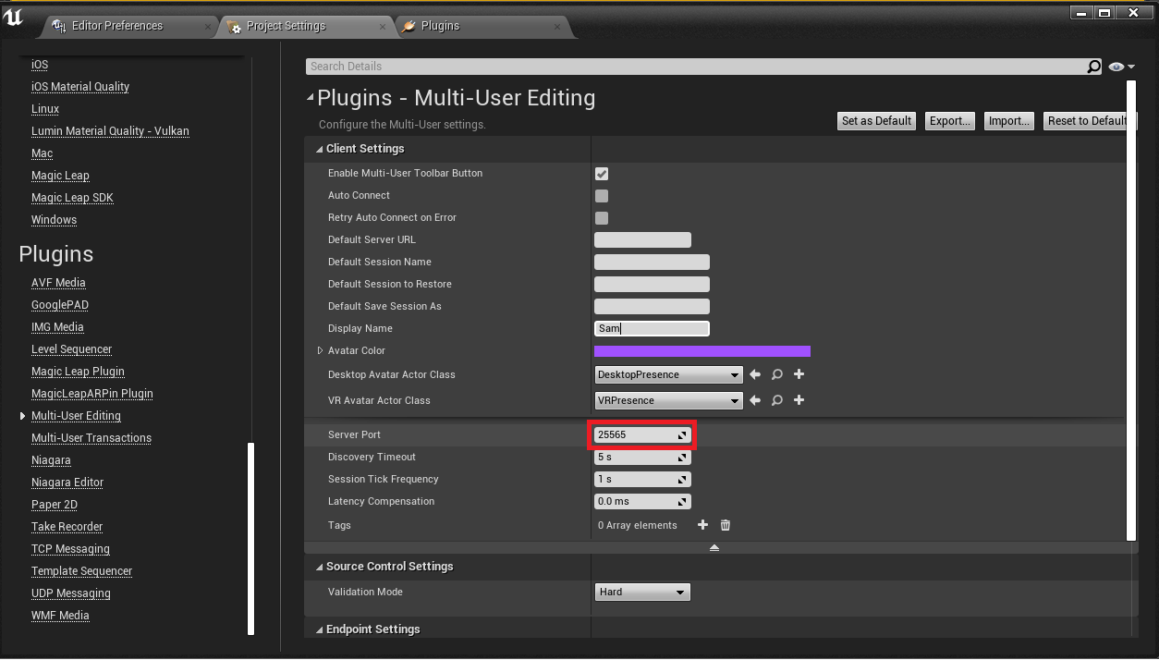Click the Discovery Timeout spinner arrow
Viewport: 1159px width, 660px height.
[683, 457]
